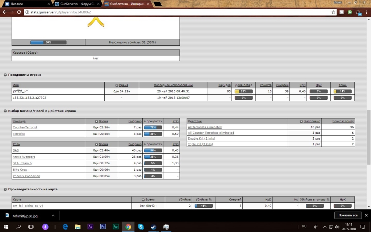371x232 pixels.
Task: Reload the current page
Action: (x=20, y=12)
